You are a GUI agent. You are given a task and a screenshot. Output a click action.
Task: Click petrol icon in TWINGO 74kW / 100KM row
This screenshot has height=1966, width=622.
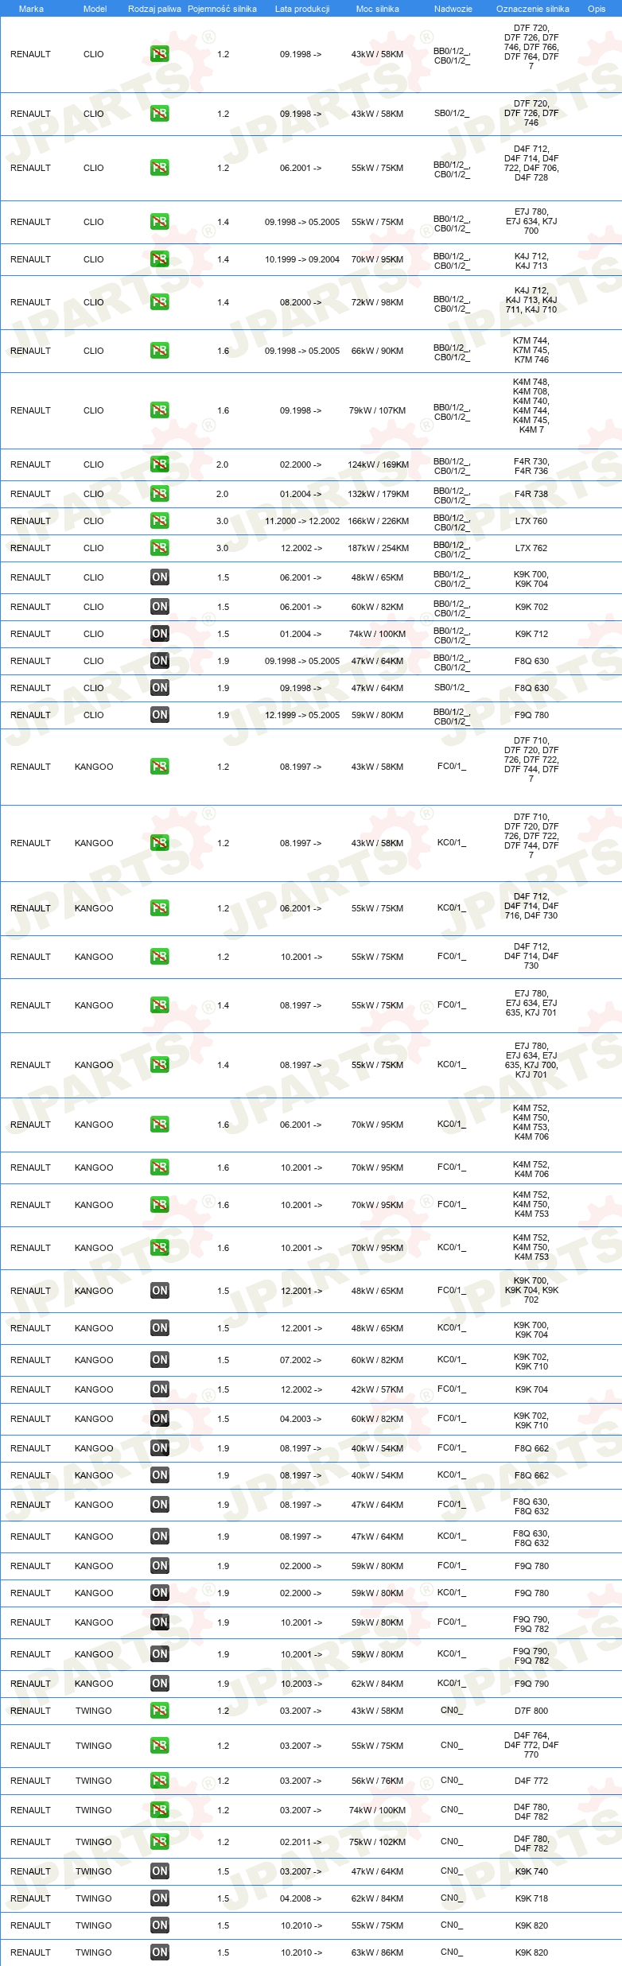160,1810
